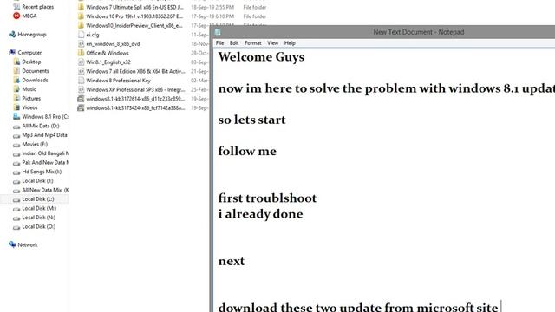This screenshot has width=555, height=312.
Task: Open the Help menu in Notepad
Action: 290,43
